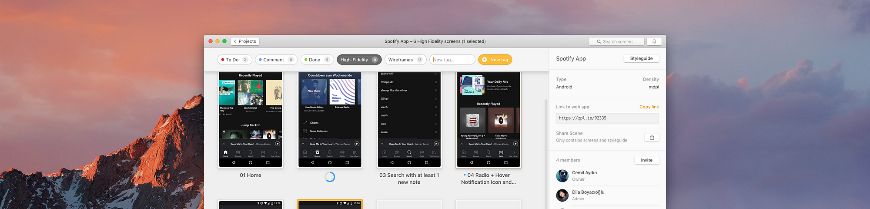This screenshot has height=209, width=870.
Task: Filter by Comment tag
Action: [x=277, y=60]
